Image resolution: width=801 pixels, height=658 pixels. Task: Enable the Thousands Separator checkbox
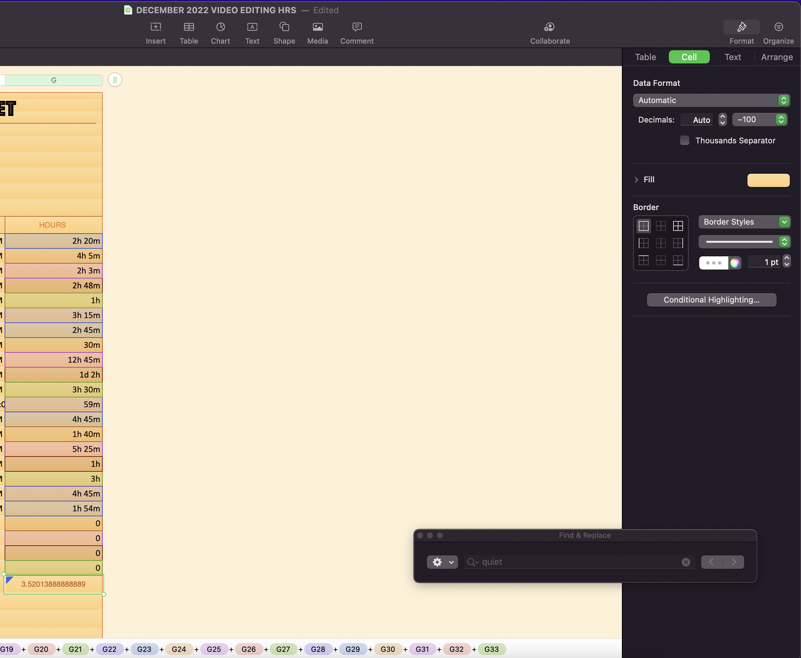coord(684,141)
